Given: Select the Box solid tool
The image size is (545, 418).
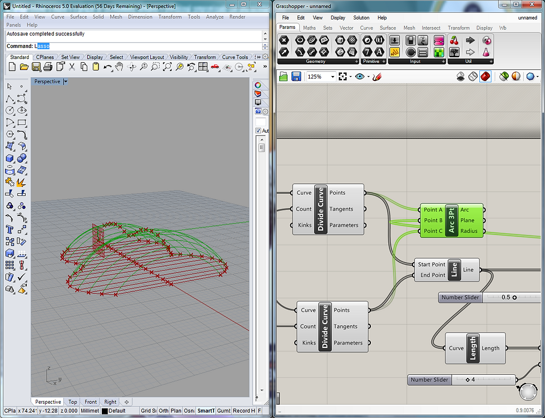Looking at the screenshot, I should point(10,158).
